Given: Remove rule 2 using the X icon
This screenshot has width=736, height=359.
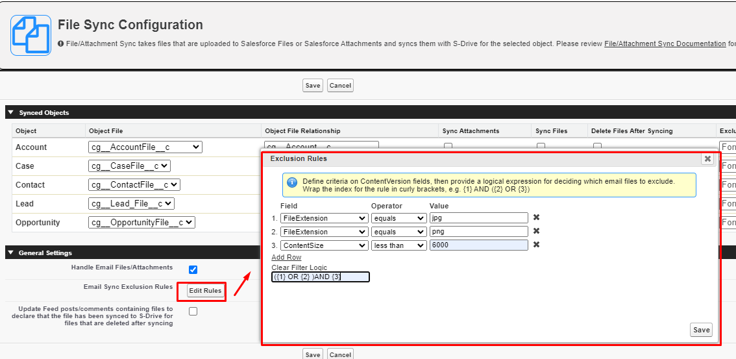Looking at the screenshot, I should coord(536,231).
